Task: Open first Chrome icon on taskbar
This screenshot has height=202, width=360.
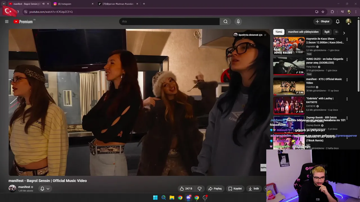Action: point(180,198)
